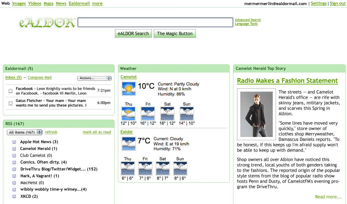Viewport: 347px width, 204px height.
Task: Click Read more... on the top story
Action: click(328, 197)
